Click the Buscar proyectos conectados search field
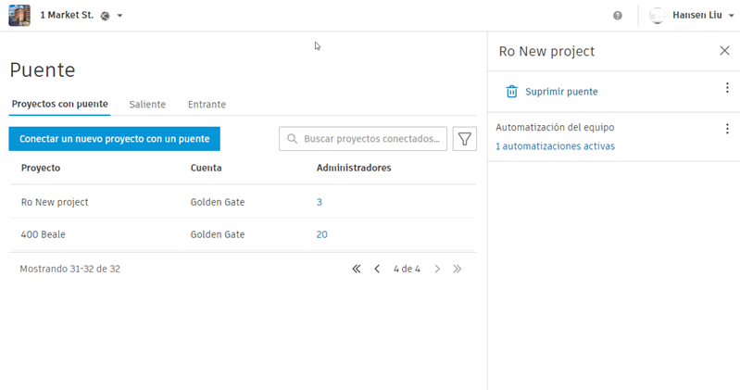 pyautogui.click(x=370, y=139)
